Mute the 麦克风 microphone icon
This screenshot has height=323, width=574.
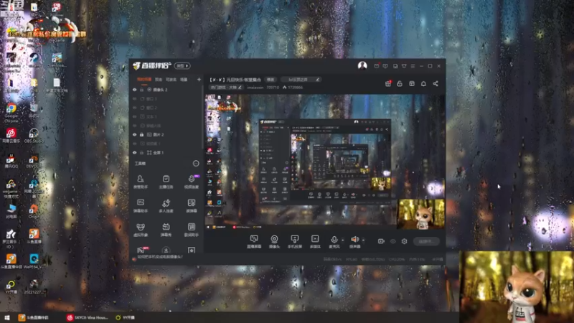coord(334,240)
